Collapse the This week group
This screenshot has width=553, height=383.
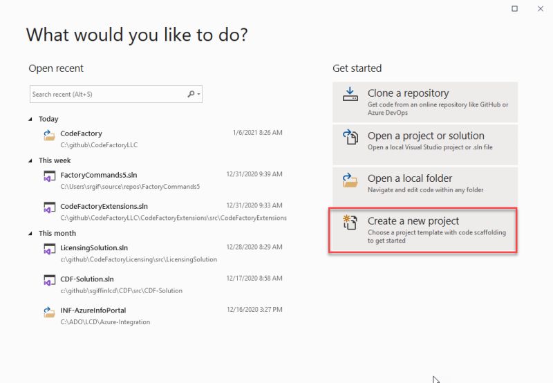pyautogui.click(x=30, y=161)
